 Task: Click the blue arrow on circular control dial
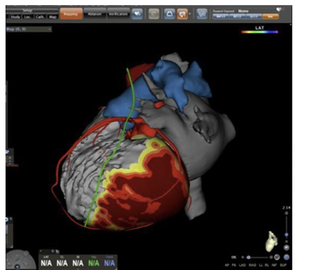pyautogui.click(x=17, y=267)
